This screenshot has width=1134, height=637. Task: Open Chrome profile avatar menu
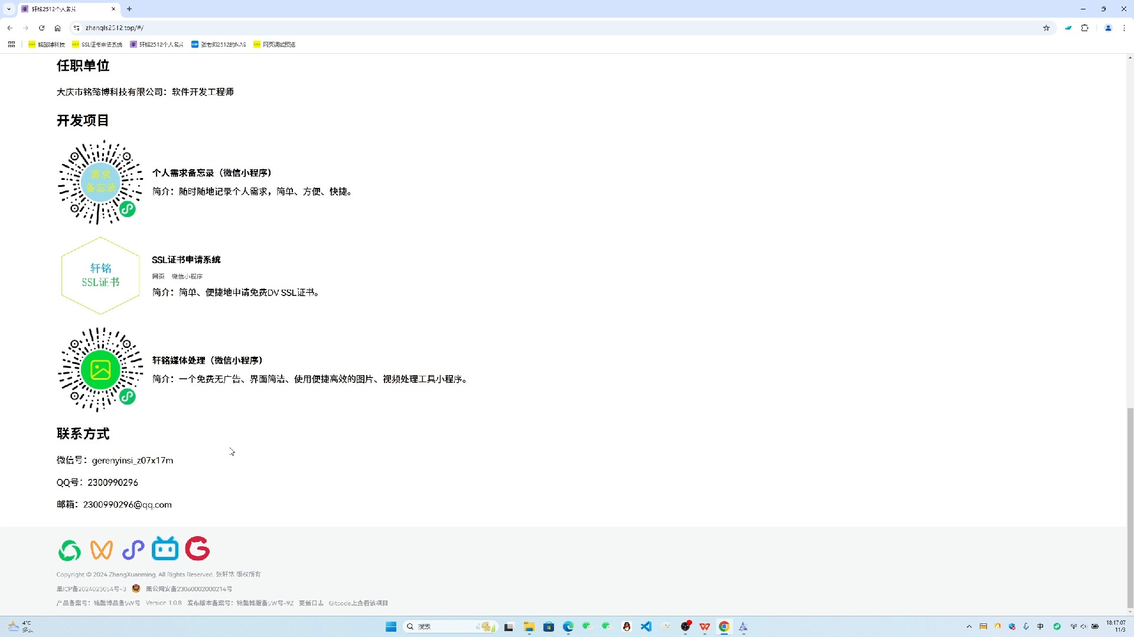tap(1109, 28)
